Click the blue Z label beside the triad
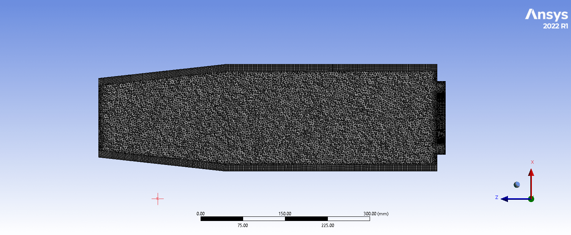 coord(497,197)
